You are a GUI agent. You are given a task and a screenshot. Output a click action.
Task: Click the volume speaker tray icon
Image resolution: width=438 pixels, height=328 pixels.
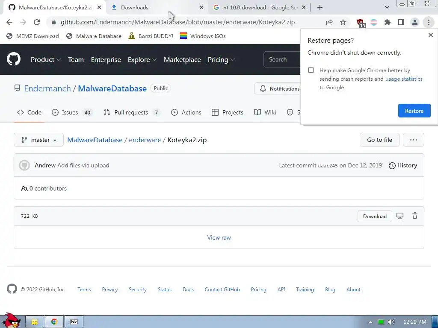pos(391,322)
